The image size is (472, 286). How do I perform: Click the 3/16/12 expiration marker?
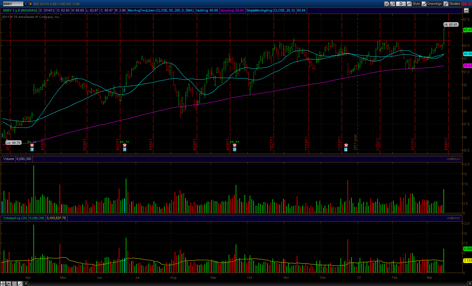coord(446,145)
